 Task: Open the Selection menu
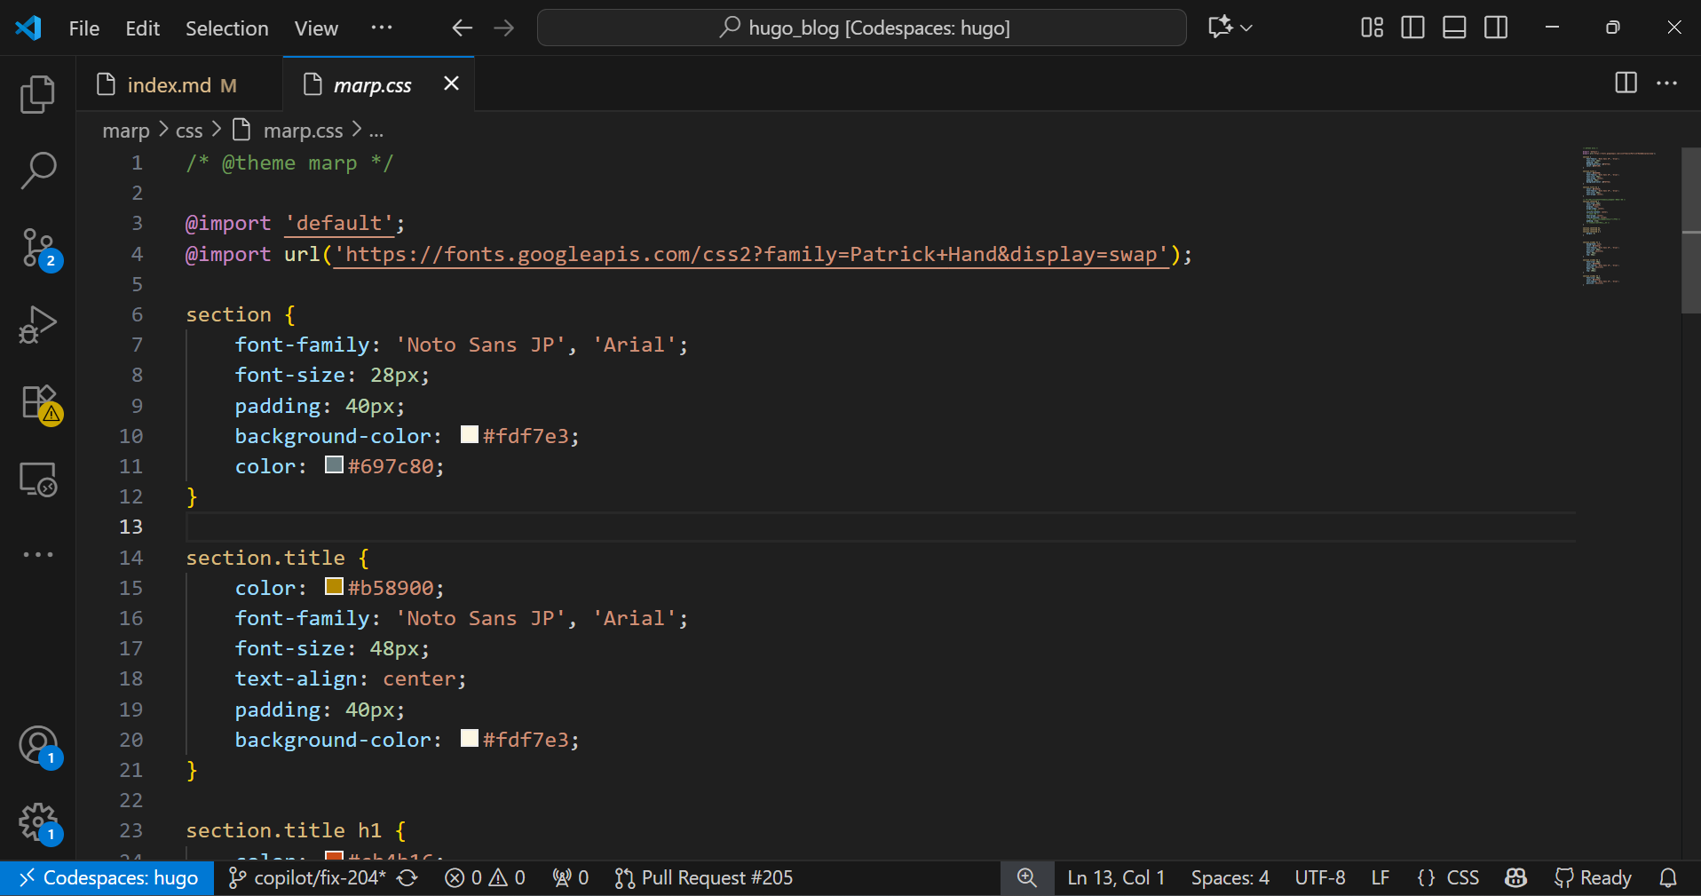(x=226, y=28)
